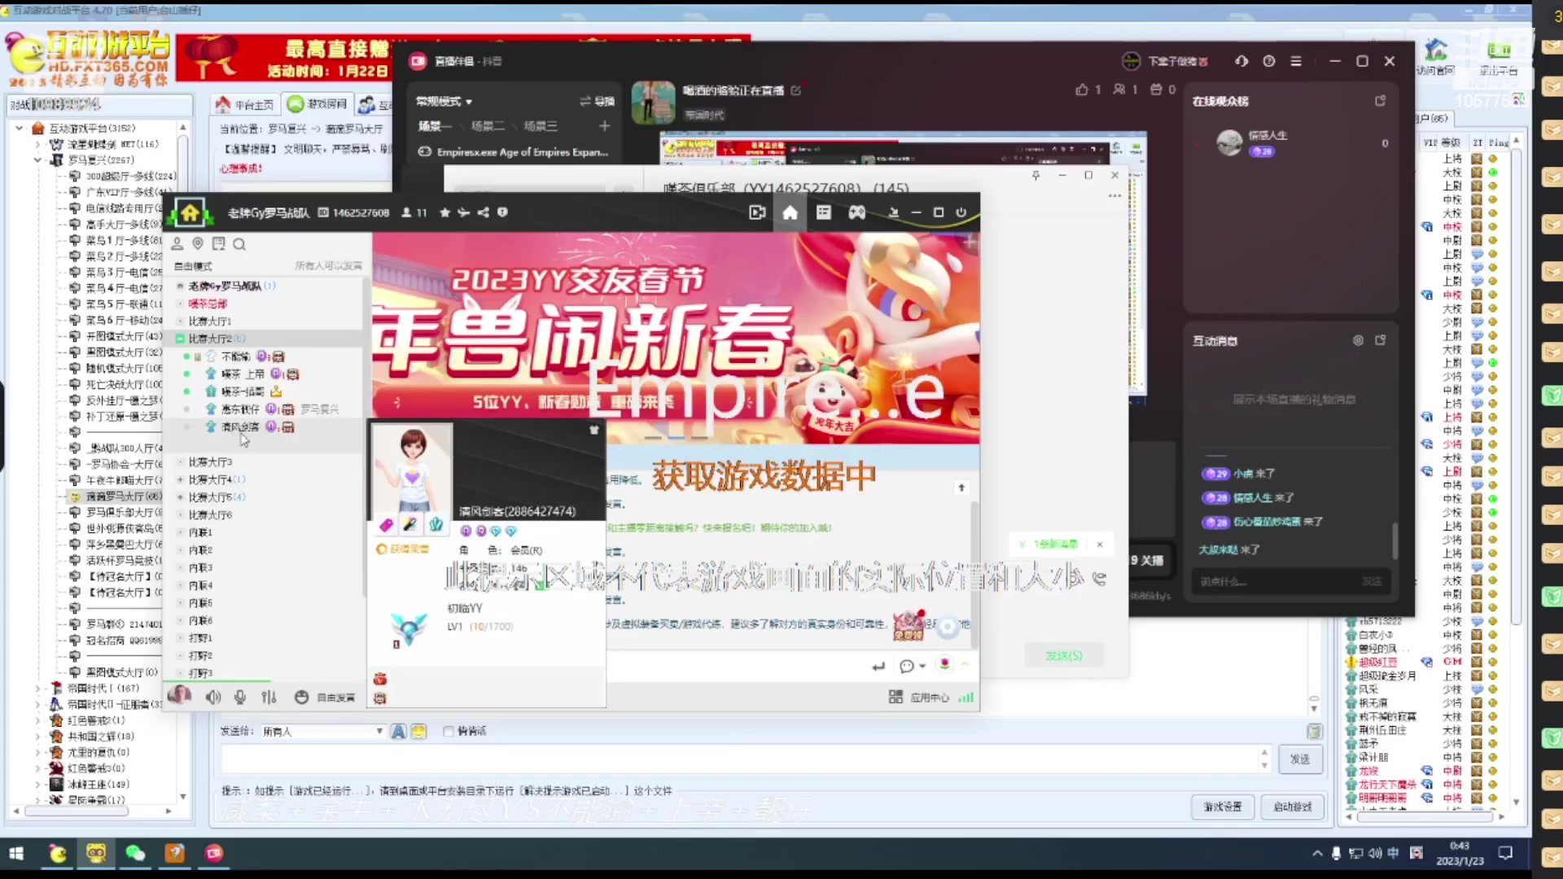Click the platform chat message input box

click(739, 759)
